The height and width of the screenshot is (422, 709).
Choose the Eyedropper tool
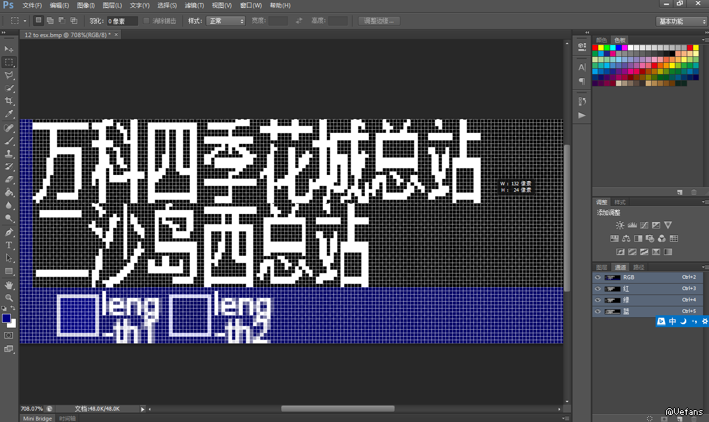coord(9,114)
